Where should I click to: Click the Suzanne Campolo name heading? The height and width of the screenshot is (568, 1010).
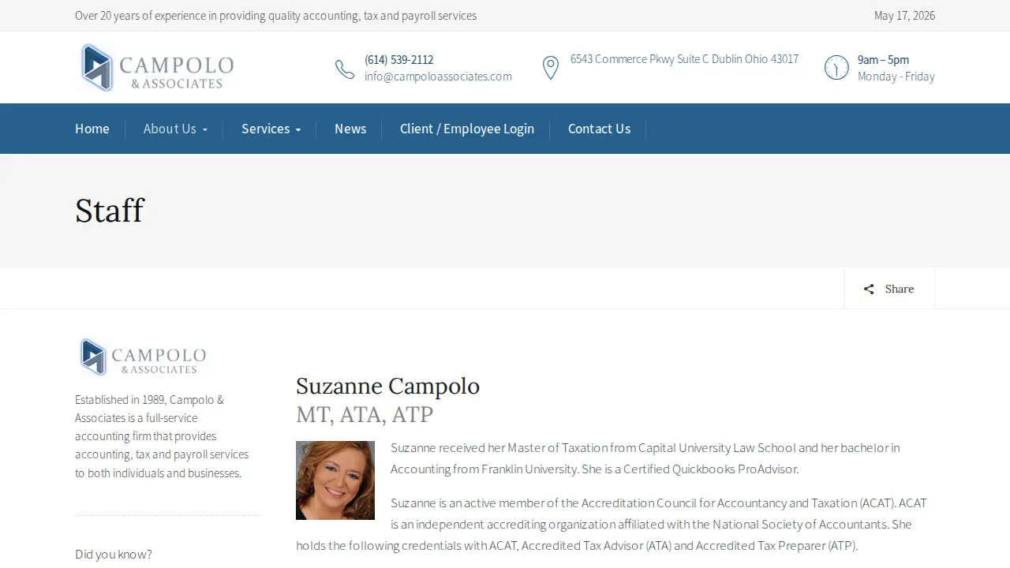click(x=387, y=386)
